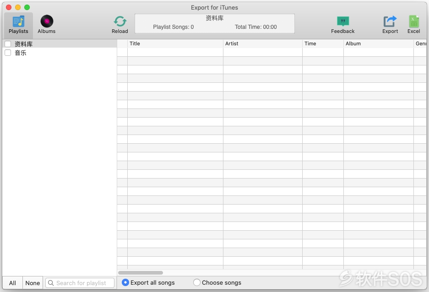Select the 音乐 playlist row
The width and height of the screenshot is (429, 292).
pos(60,53)
